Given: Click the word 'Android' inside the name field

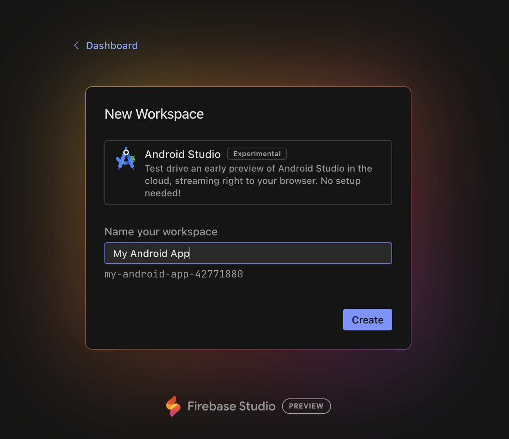Looking at the screenshot, I should tap(149, 254).
